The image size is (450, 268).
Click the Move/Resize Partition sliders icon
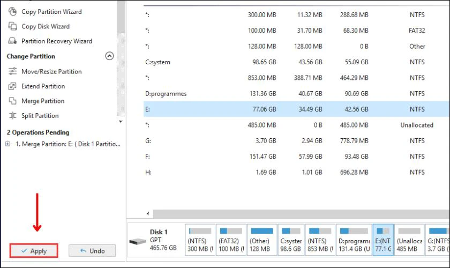[12, 71]
